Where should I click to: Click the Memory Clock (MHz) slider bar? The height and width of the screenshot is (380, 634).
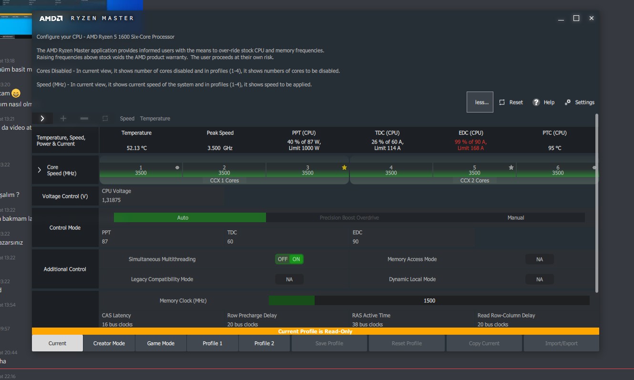click(x=429, y=300)
